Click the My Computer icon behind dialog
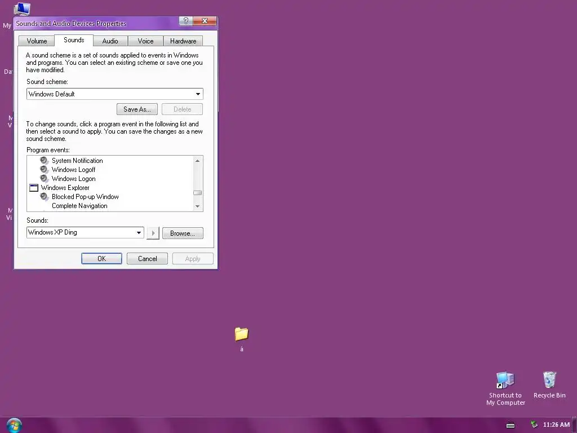577x433 pixels. 22,9
